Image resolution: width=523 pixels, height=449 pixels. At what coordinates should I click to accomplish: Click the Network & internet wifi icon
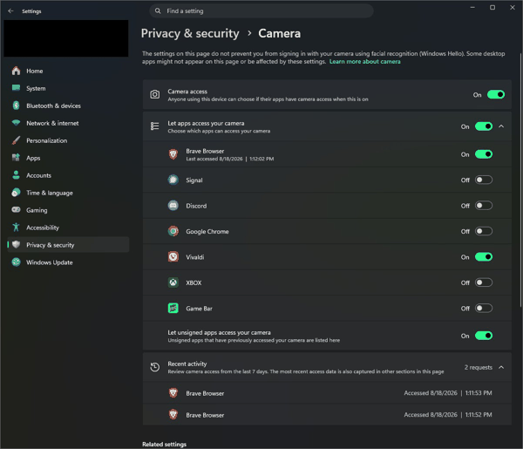click(x=16, y=123)
